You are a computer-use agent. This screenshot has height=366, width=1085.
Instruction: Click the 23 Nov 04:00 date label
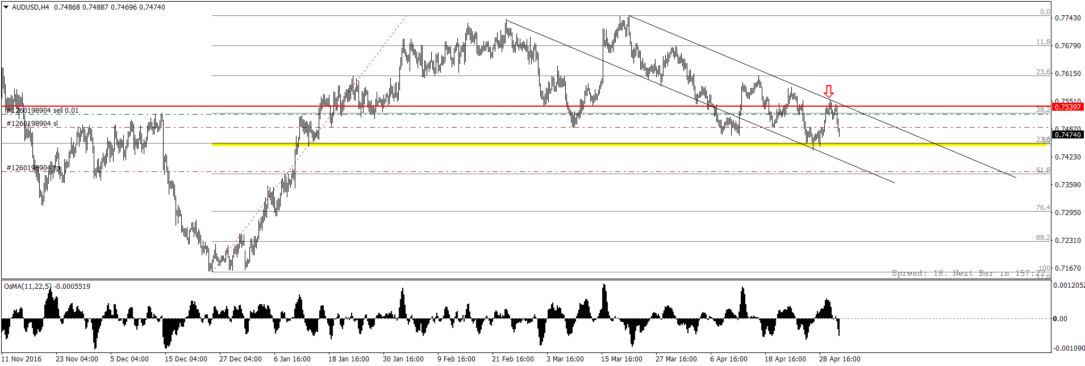[x=77, y=359]
